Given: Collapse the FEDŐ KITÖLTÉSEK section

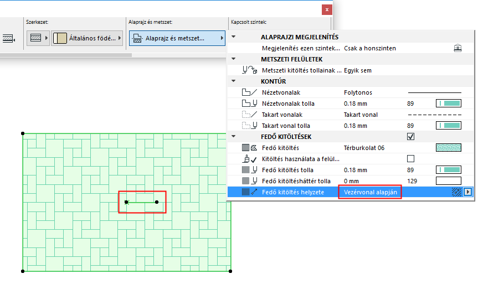Looking at the screenshot, I should (234, 136).
